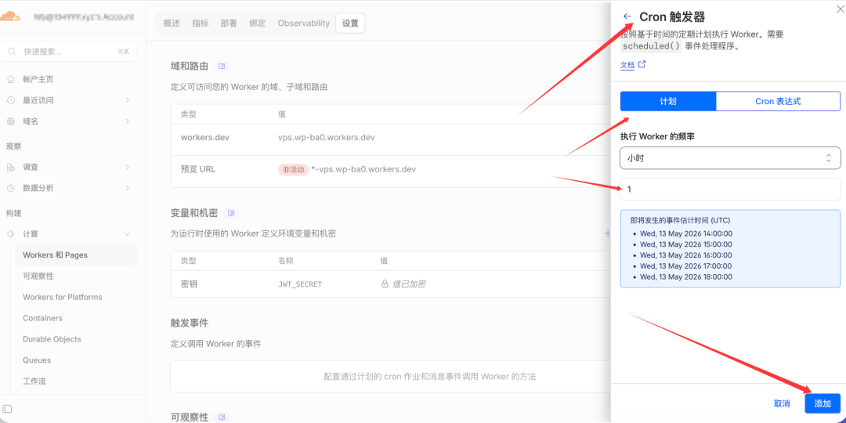Screen dimensions: 846x423
Task: Open docs icon next to 可观察性
Action: (222, 417)
